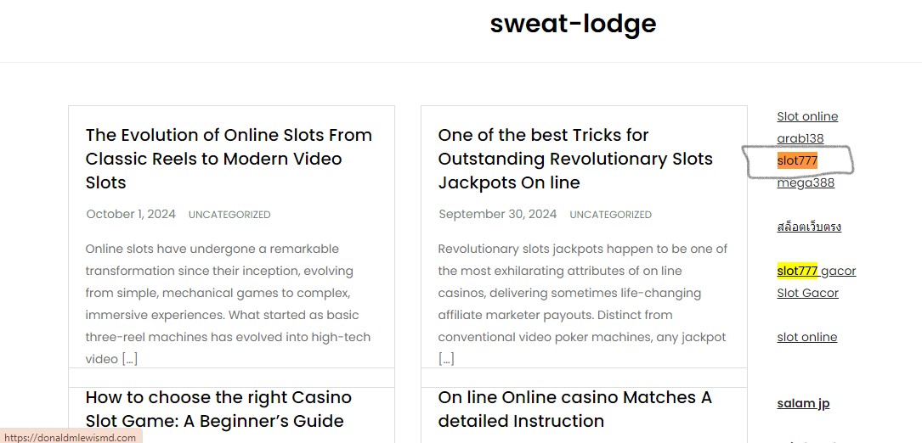Click the sweat-lodge site title
The width and height of the screenshot is (922, 443).
point(573,24)
